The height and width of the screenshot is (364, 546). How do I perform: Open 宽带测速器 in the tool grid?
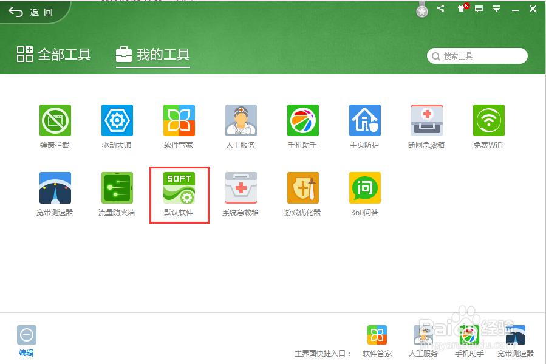55,188
